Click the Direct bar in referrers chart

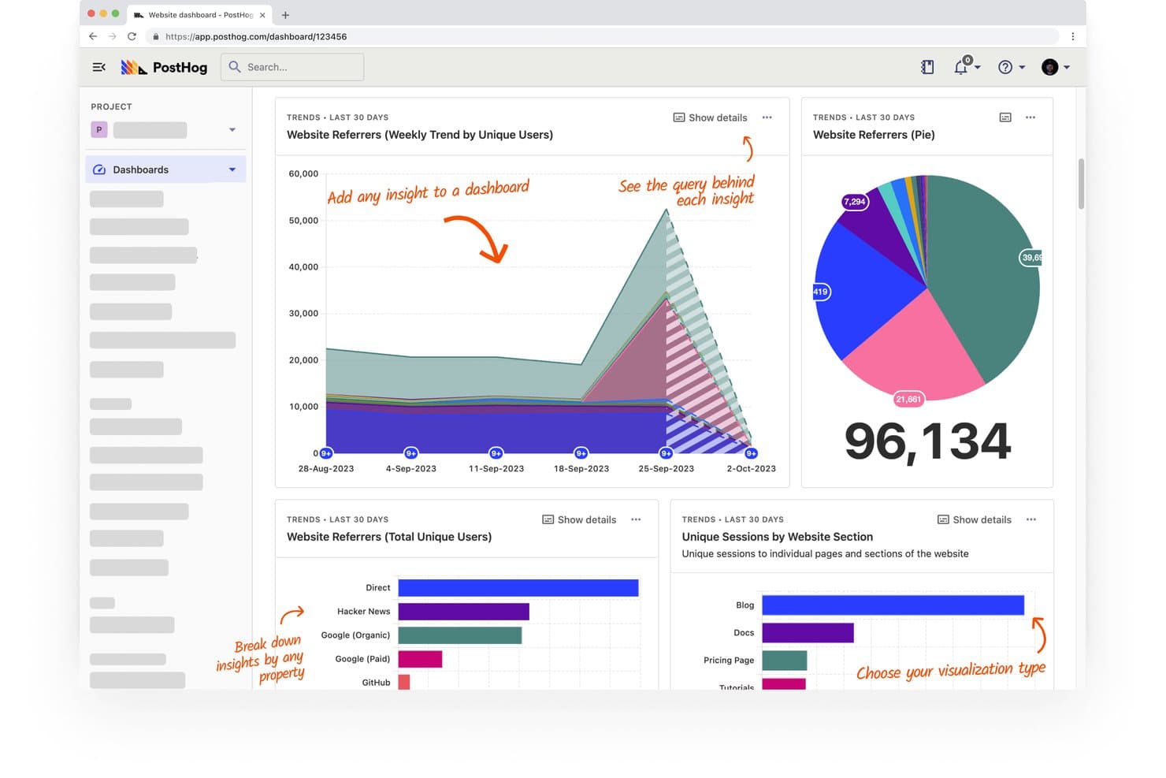[x=518, y=588]
